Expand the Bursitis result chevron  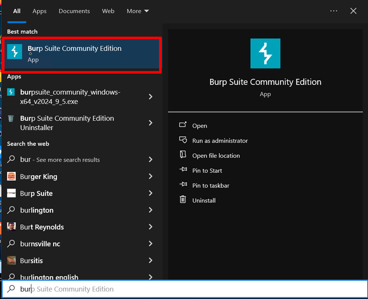151,260
